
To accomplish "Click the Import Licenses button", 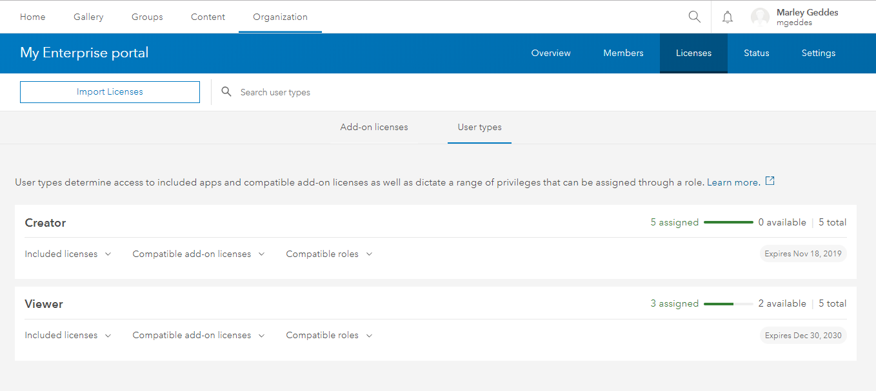I will coord(110,91).
